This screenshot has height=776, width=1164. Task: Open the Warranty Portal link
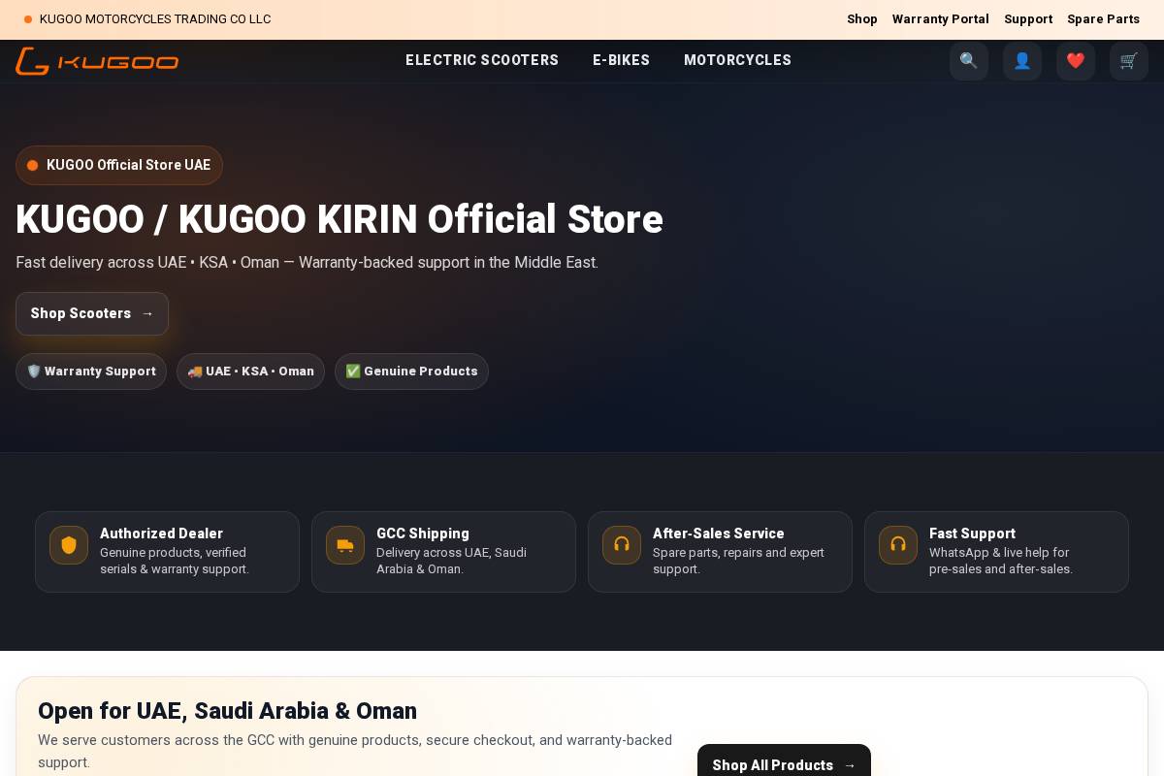941,19
